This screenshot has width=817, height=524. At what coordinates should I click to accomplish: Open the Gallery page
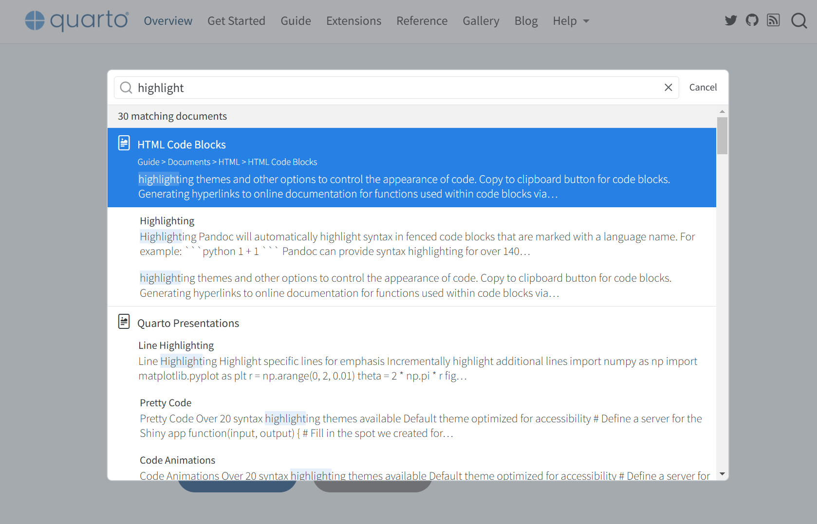coord(481,21)
